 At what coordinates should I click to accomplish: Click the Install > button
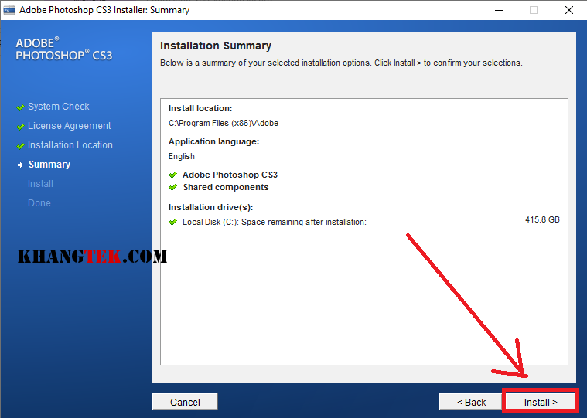coord(541,402)
